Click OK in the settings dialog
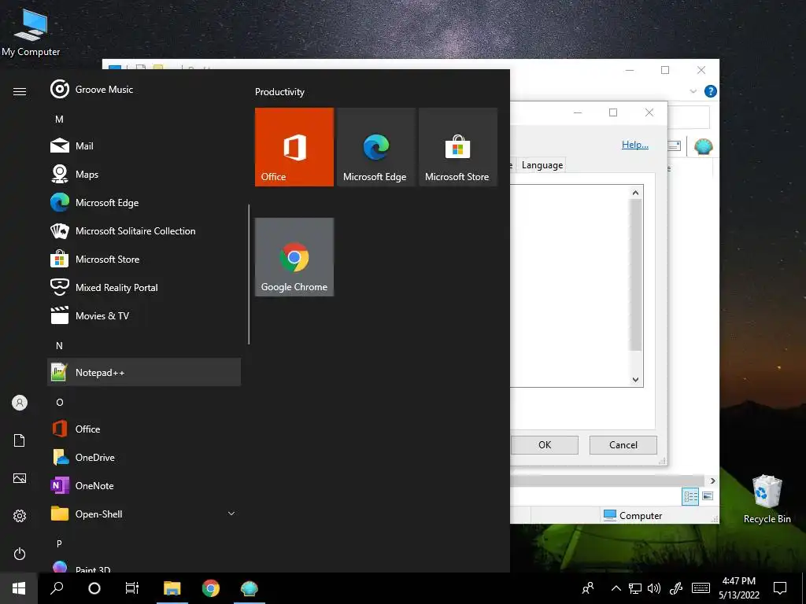 545,445
